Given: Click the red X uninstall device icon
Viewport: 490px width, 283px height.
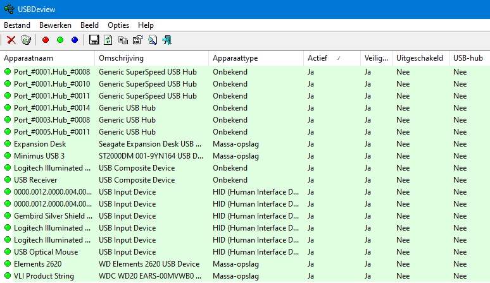Looking at the screenshot, I should [x=11, y=40].
